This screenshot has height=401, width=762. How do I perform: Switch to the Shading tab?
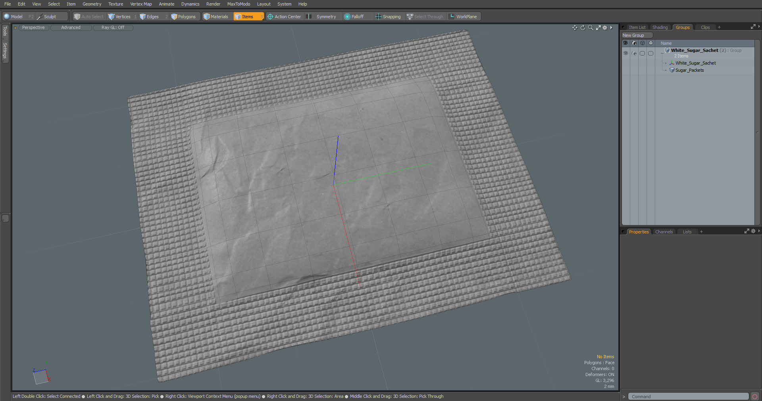pos(660,27)
